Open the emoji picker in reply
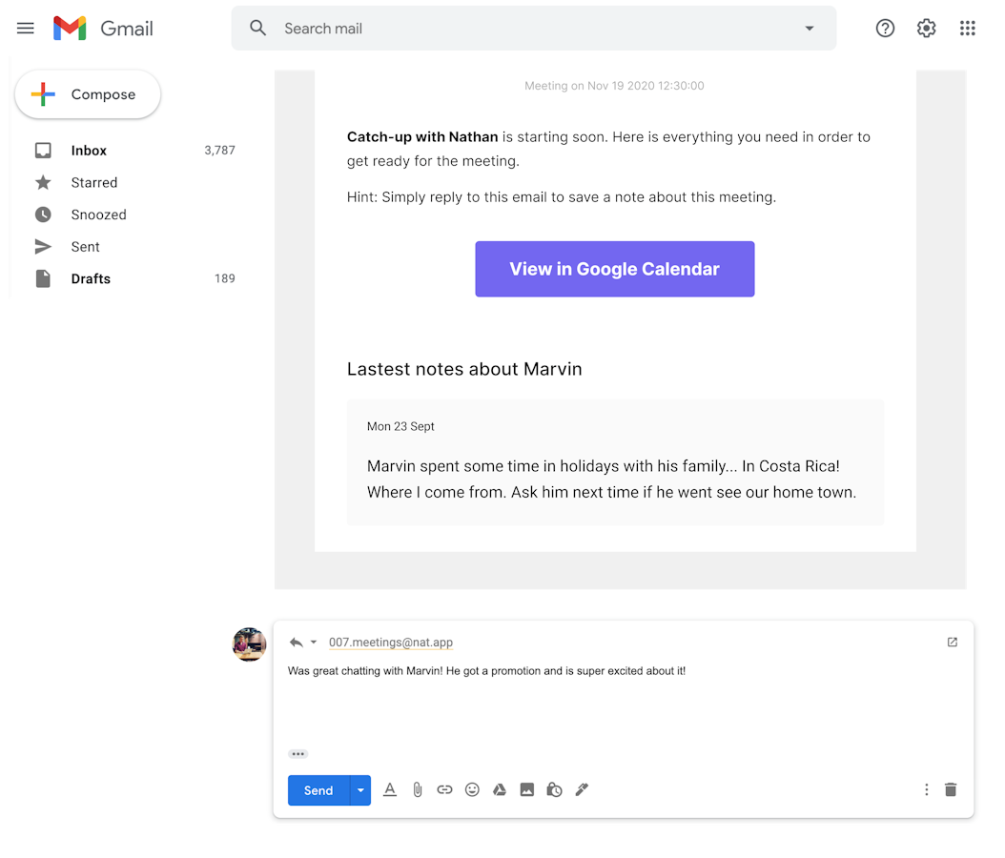 tap(472, 789)
